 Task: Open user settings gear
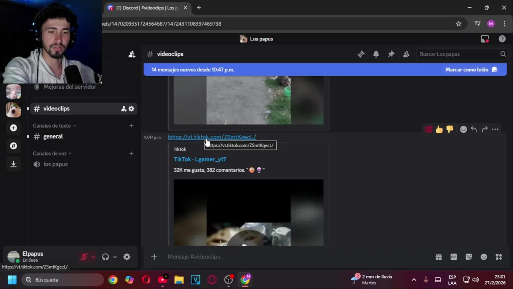tap(127, 257)
